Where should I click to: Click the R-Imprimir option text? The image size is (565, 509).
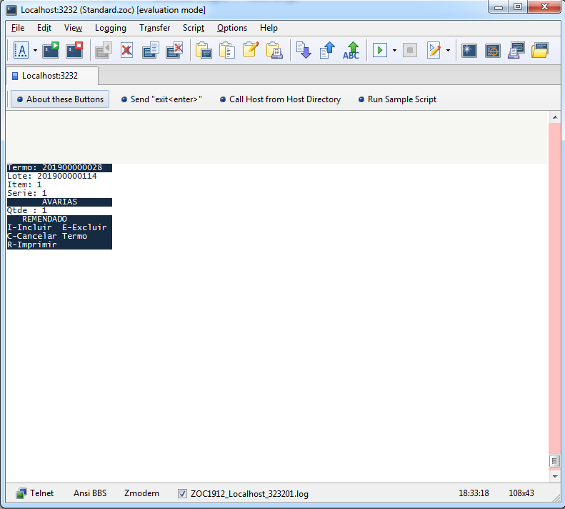32,245
